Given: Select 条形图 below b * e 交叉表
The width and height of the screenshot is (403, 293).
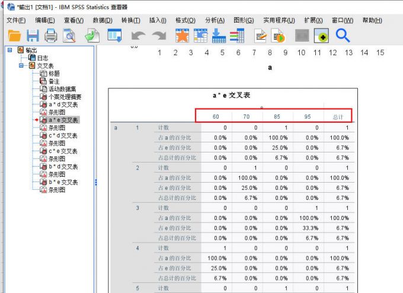Looking at the screenshot, I should click(57, 190).
